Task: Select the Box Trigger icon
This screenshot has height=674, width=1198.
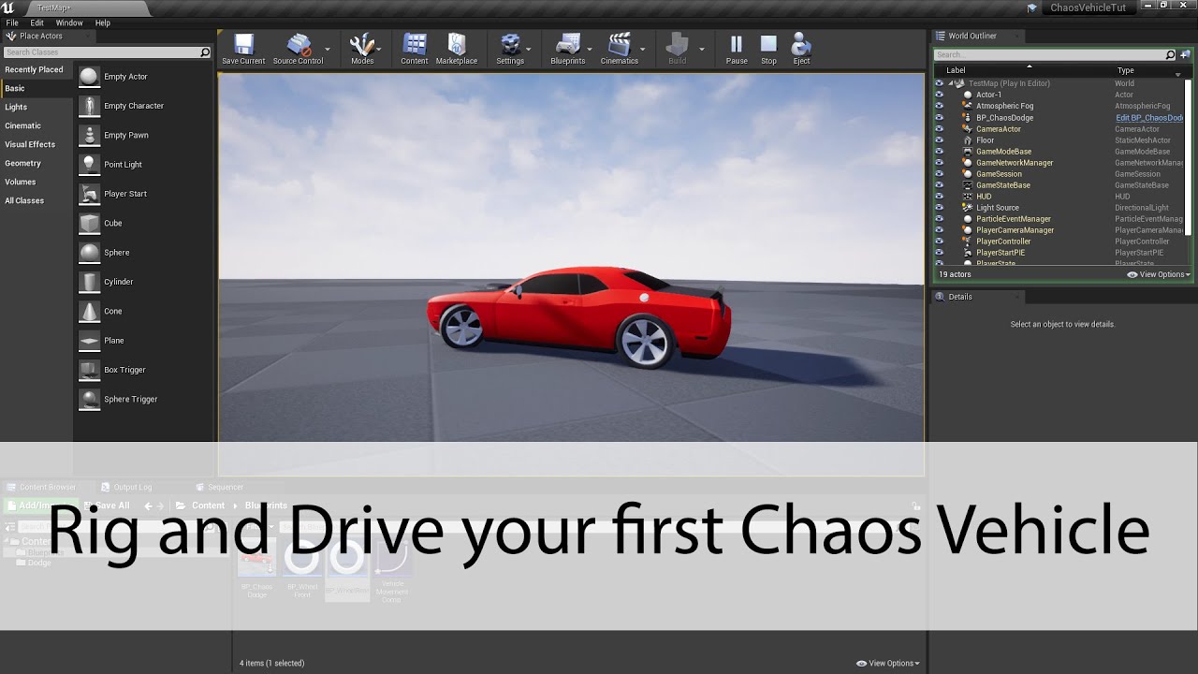Action: [x=89, y=370]
